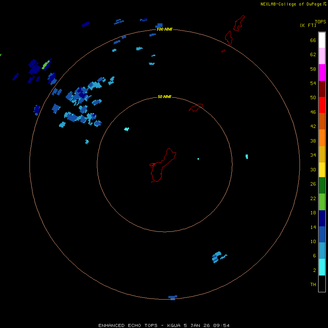The height and width of the screenshot is (328, 328).
Task: Pick the orange 42 kft legend swatch
Action: (322, 138)
